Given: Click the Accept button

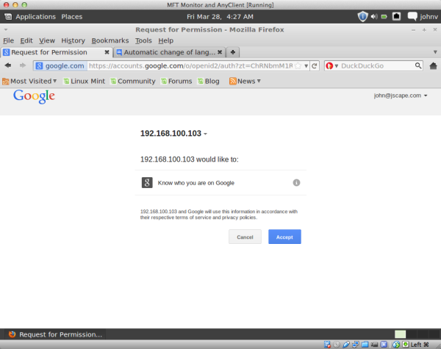Looking at the screenshot, I should (x=284, y=237).
